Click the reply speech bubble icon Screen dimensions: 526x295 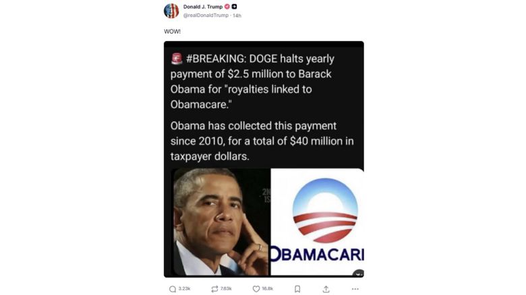tap(173, 289)
